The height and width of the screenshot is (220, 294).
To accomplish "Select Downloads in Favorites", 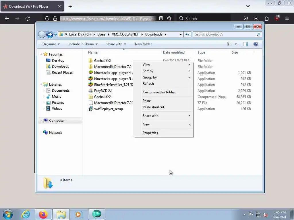I will 60,66.
